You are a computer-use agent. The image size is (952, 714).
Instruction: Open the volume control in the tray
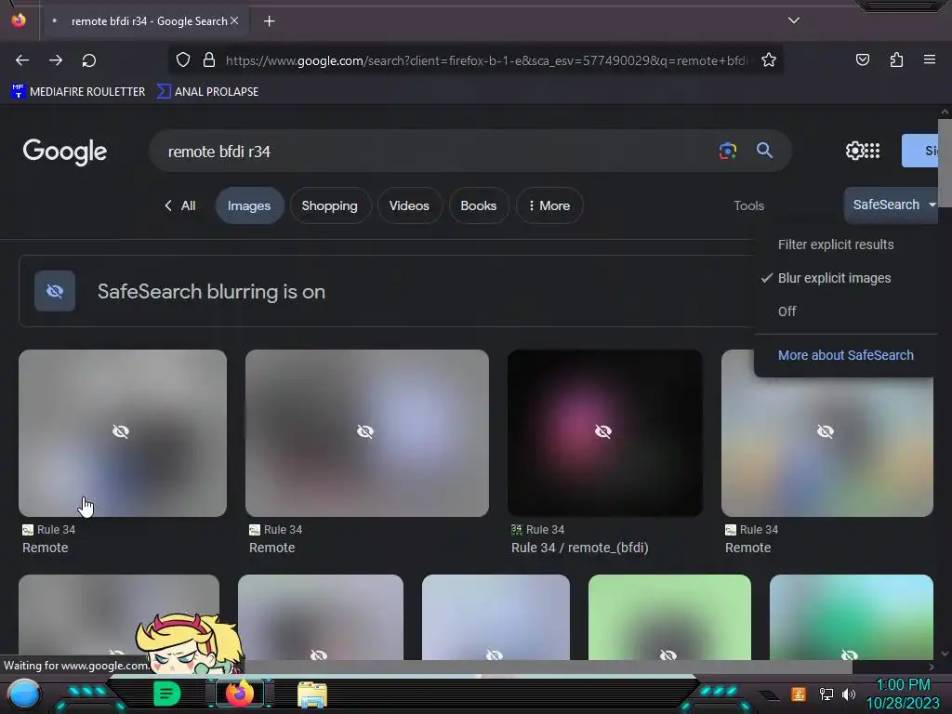tap(849, 694)
